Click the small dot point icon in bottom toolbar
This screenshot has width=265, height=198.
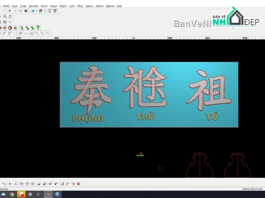[10, 184]
